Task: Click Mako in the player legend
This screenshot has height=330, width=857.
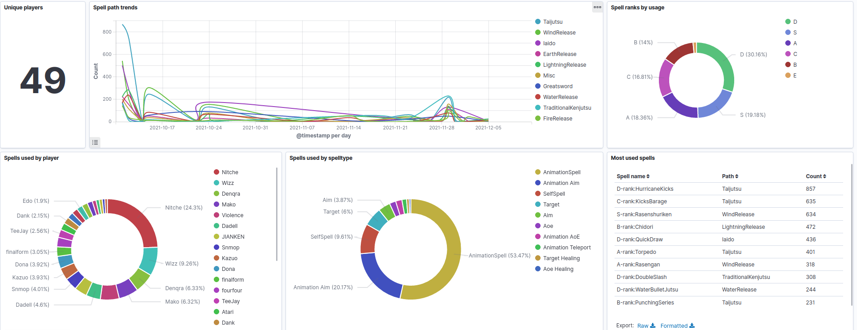Action: click(x=229, y=205)
